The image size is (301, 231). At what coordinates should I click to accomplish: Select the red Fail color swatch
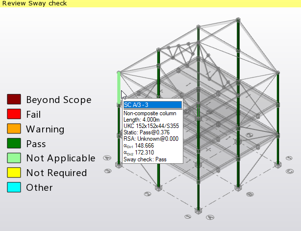[x=14, y=114]
